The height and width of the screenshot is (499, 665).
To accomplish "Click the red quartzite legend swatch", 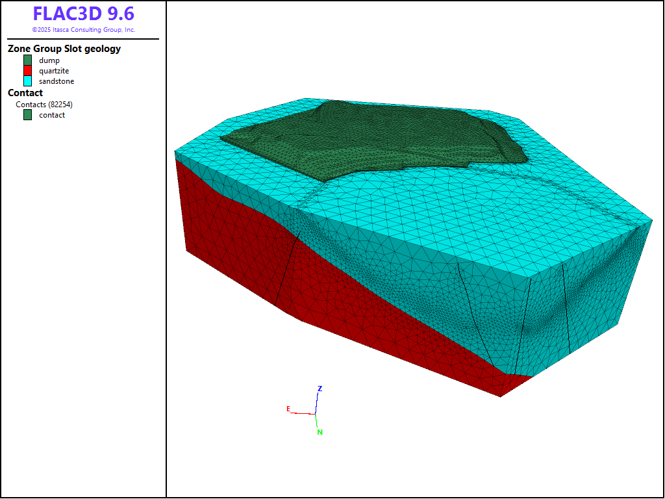I will point(27,71).
